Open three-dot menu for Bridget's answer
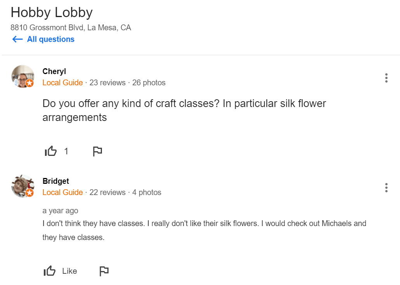400x285 pixels. (386, 188)
